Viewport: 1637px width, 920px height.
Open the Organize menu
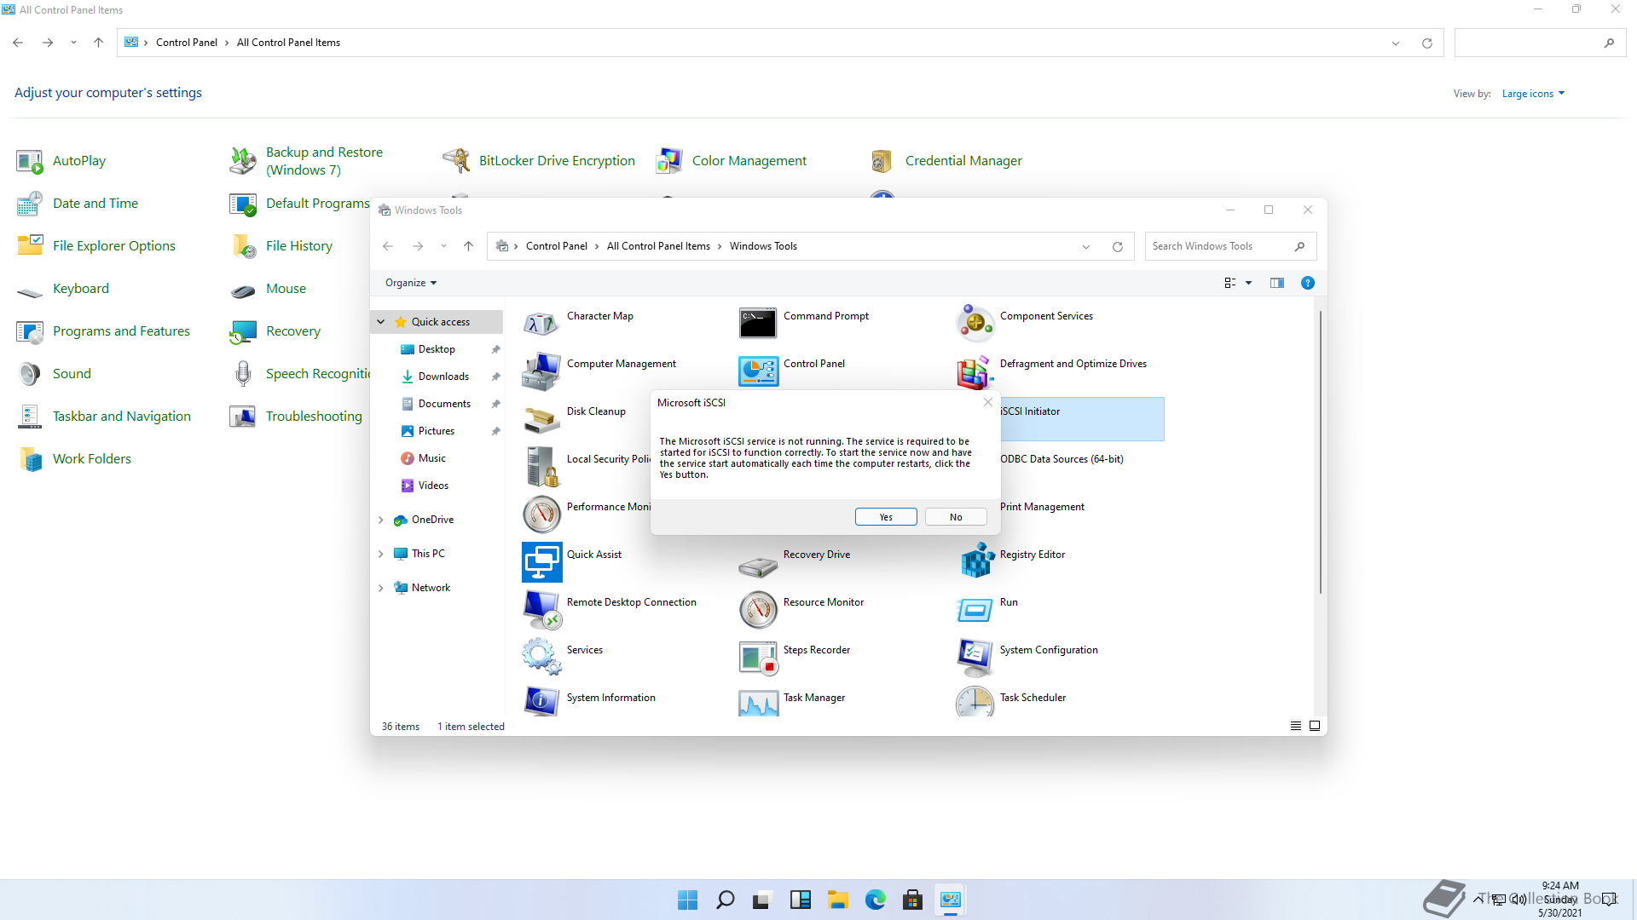tap(411, 283)
